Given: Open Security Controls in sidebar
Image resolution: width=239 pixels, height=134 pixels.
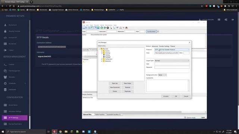Looking at the screenshot, I should (x=14, y=31).
